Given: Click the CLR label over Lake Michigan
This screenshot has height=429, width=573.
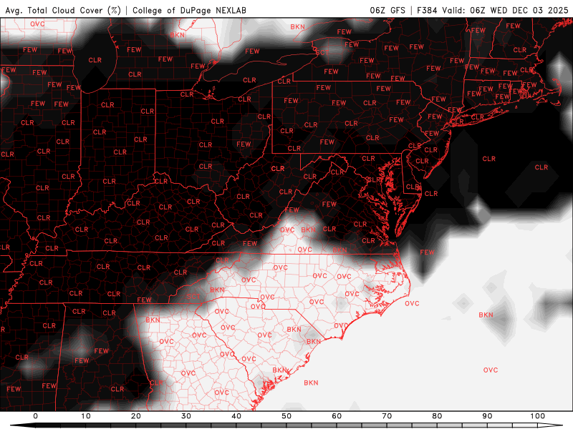Looking at the screenshot, I should tap(95, 60).
